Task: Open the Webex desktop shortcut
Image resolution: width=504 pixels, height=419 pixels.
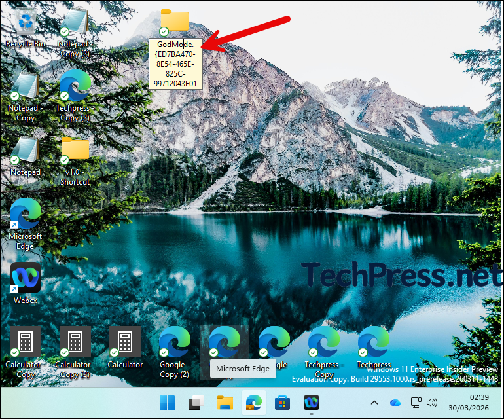Action: coord(25,278)
